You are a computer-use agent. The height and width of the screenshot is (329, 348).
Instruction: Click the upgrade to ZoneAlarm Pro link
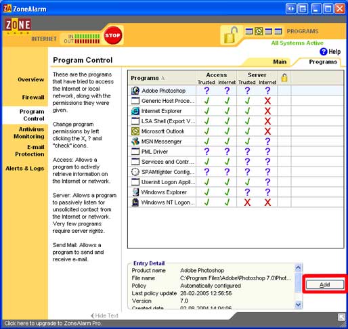pyautogui.click(x=53, y=324)
